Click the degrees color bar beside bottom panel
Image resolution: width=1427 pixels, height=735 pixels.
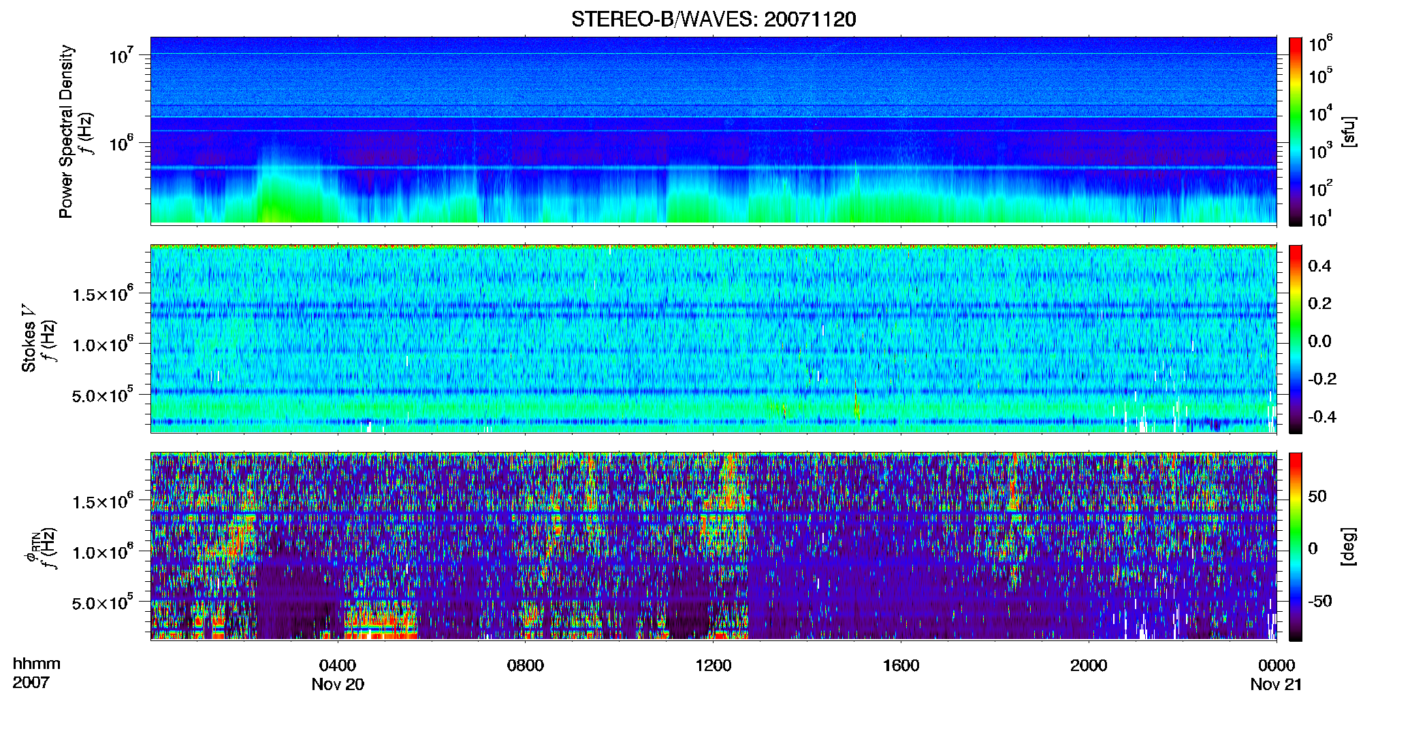[1296, 546]
